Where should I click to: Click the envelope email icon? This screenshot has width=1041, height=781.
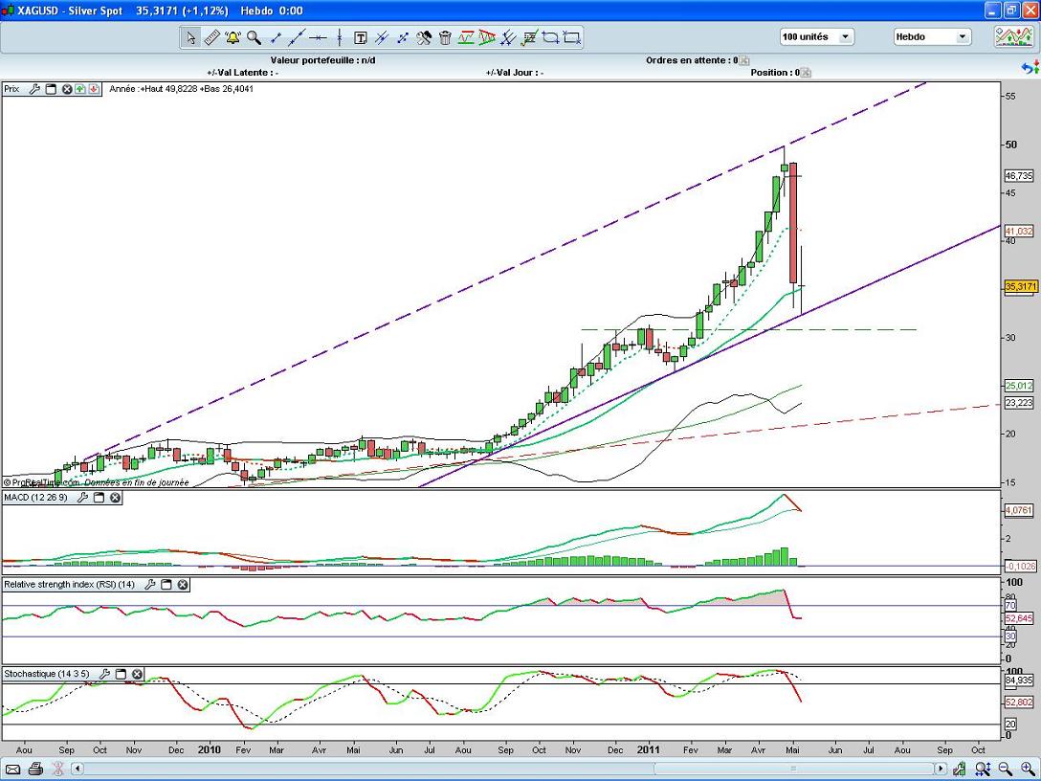pyautogui.click(x=14, y=769)
